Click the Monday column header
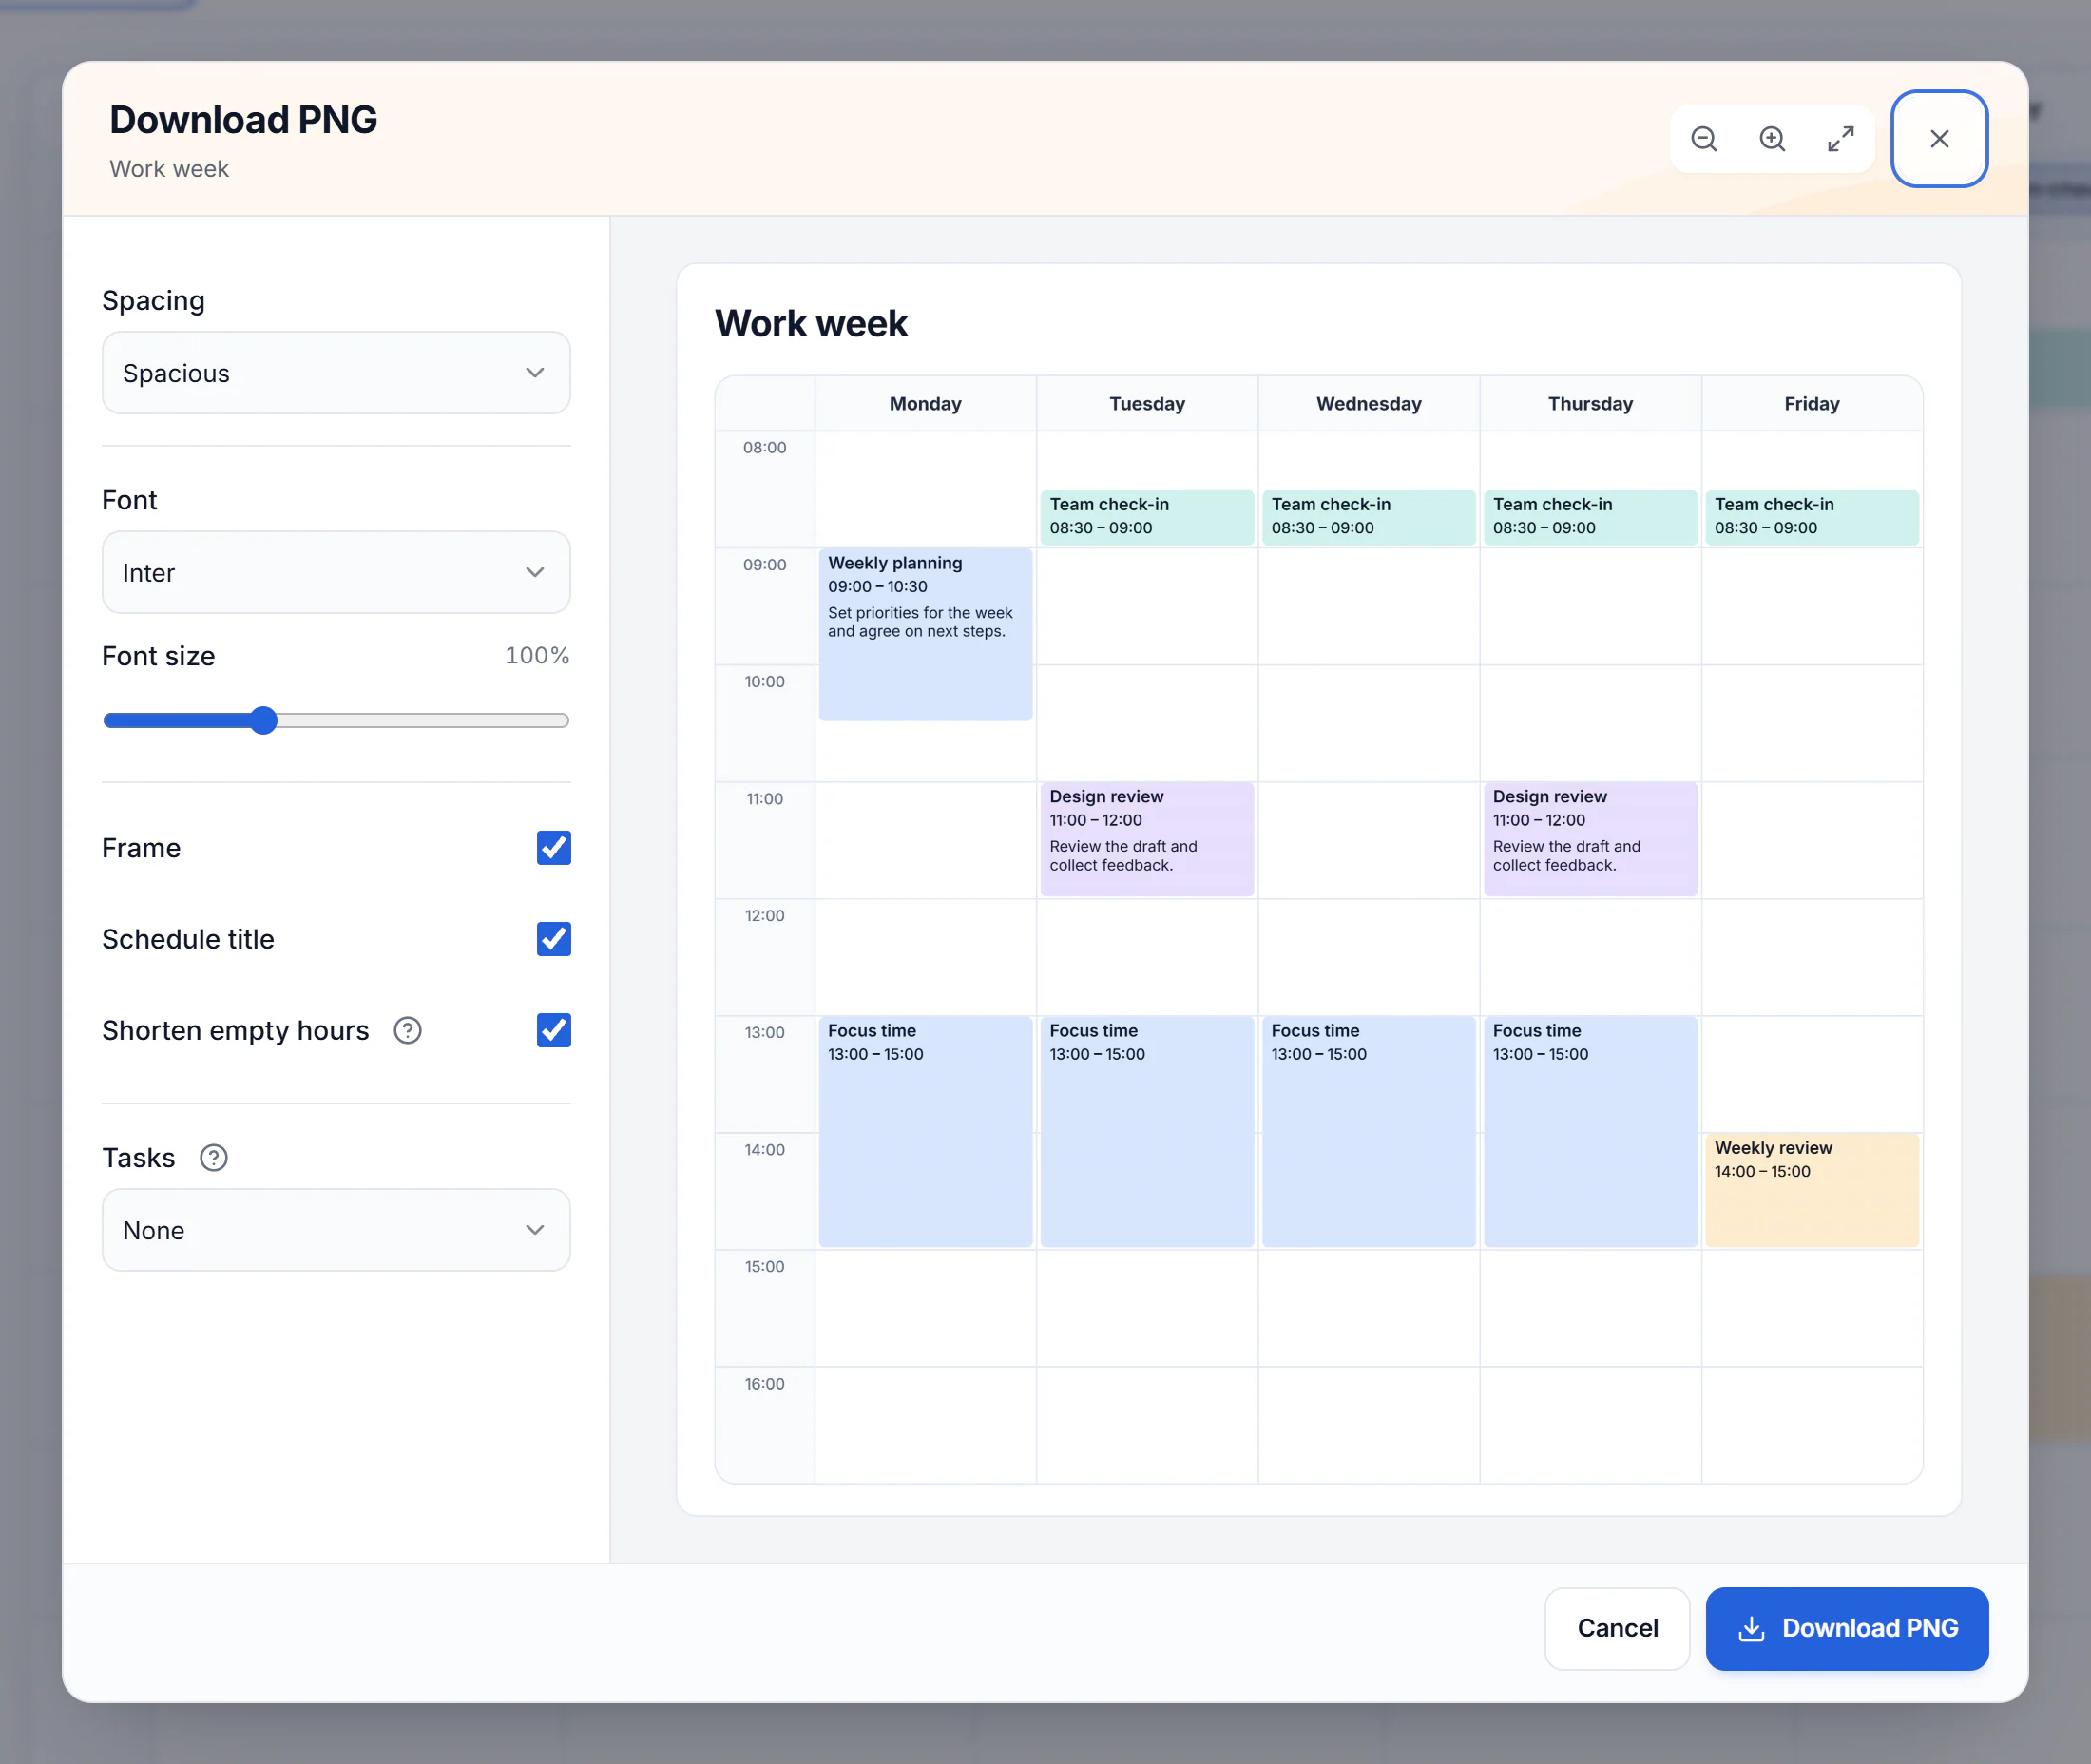 [x=925, y=404]
